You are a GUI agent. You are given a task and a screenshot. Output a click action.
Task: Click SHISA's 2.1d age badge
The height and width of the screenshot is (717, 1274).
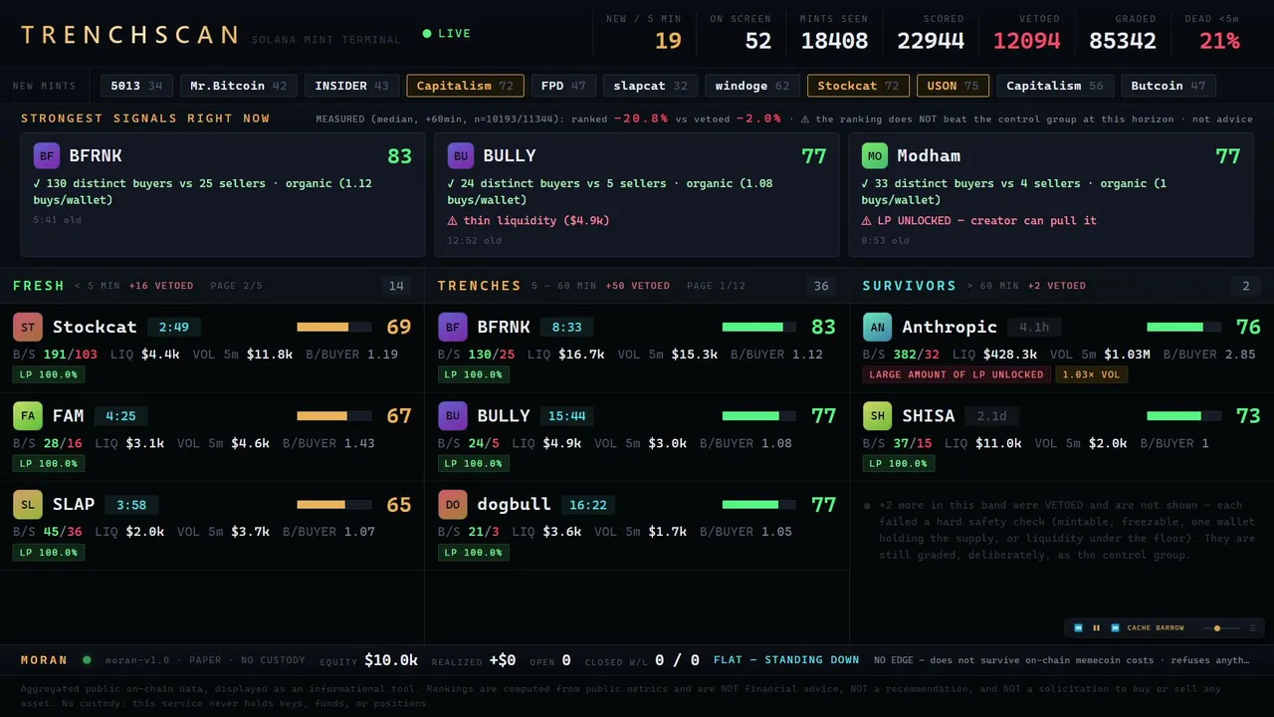point(992,415)
